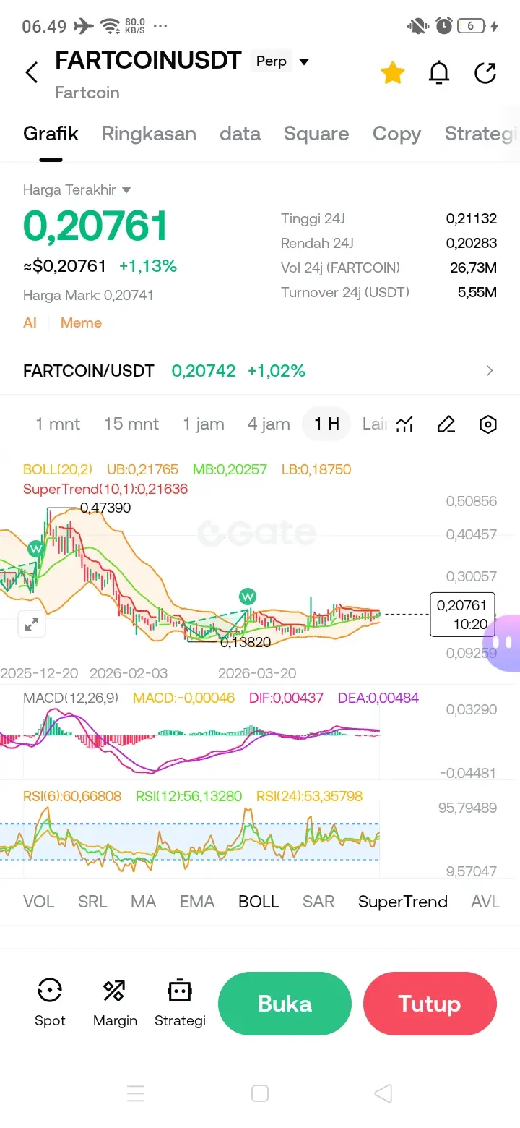Tap the W marker near 2026-03-20
Screen dimensions: 520x1128
point(248,597)
